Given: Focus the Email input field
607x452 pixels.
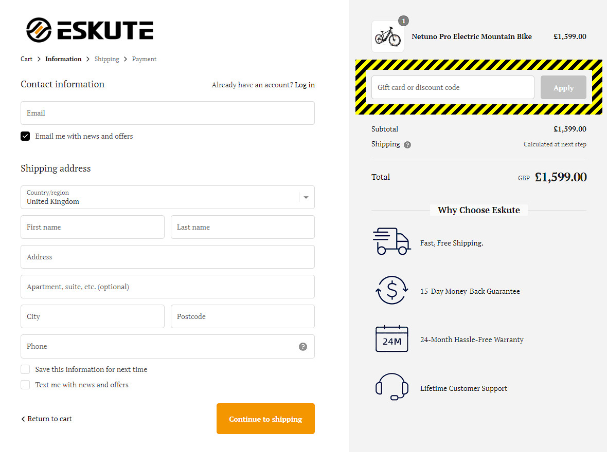Looking at the screenshot, I should pyautogui.click(x=168, y=113).
